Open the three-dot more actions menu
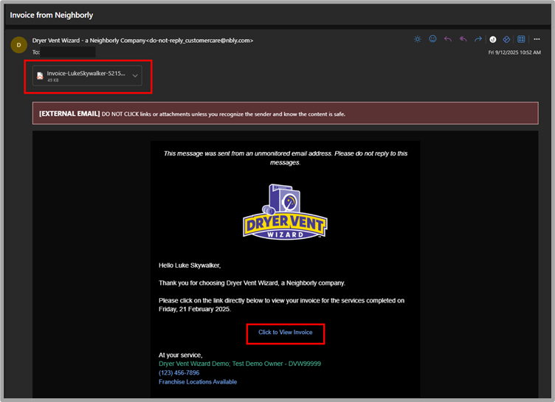555x402 pixels. tap(537, 39)
